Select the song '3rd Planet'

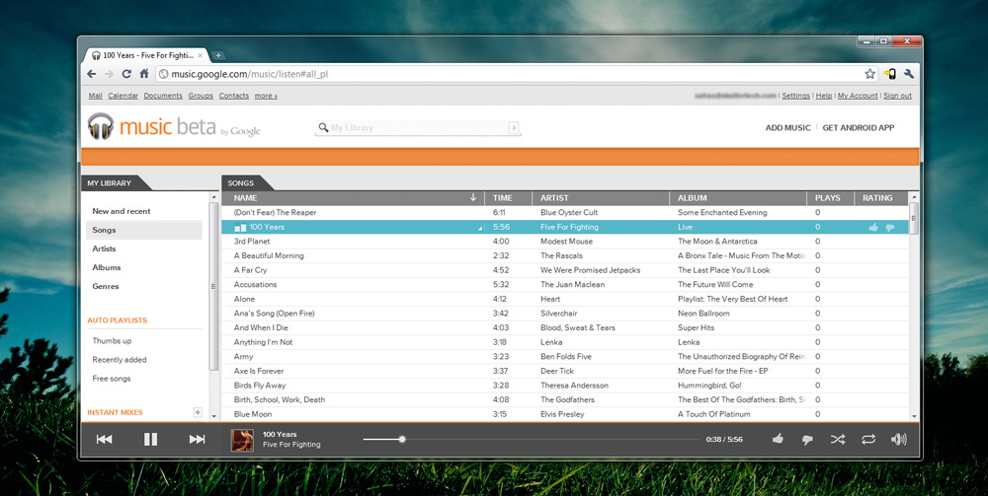coord(252,242)
